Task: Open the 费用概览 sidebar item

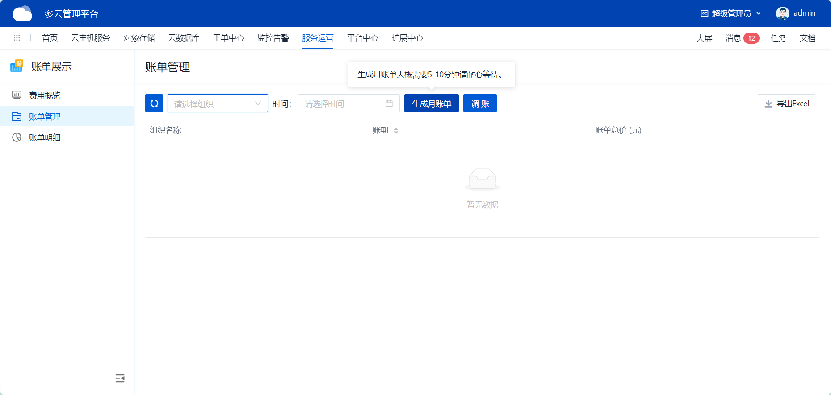Action: [x=45, y=95]
